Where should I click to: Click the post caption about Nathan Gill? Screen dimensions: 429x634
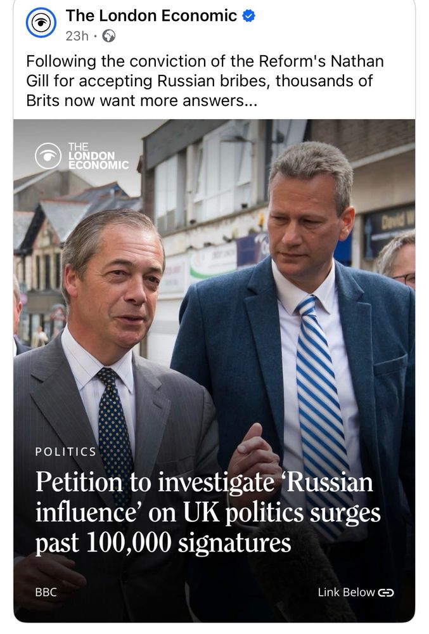(205, 81)
